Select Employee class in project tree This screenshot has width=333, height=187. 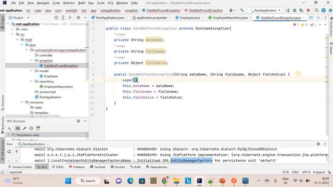click(x=51, y=76)
